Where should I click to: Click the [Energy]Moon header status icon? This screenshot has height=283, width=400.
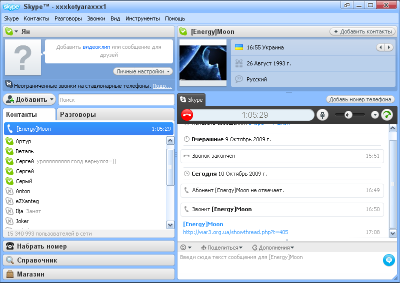coord(183,31)
